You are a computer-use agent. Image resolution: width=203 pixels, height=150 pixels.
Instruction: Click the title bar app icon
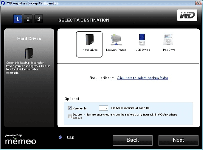(3, 3)
